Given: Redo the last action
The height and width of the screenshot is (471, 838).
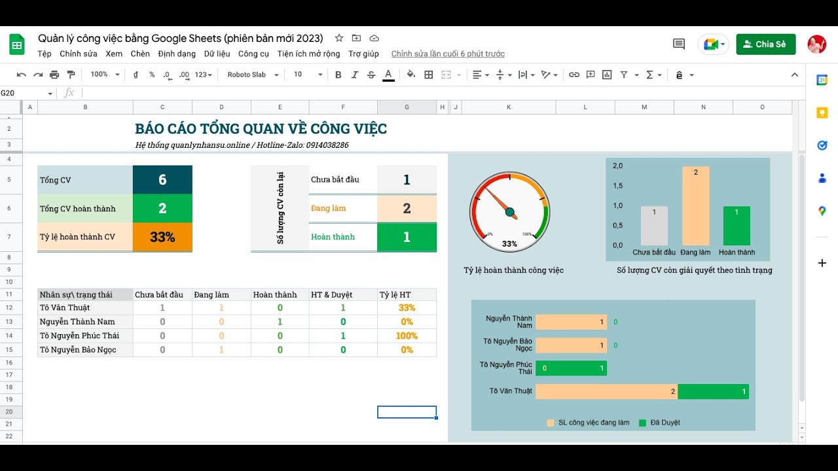Looking at the screenshot, I should (38, 75).
